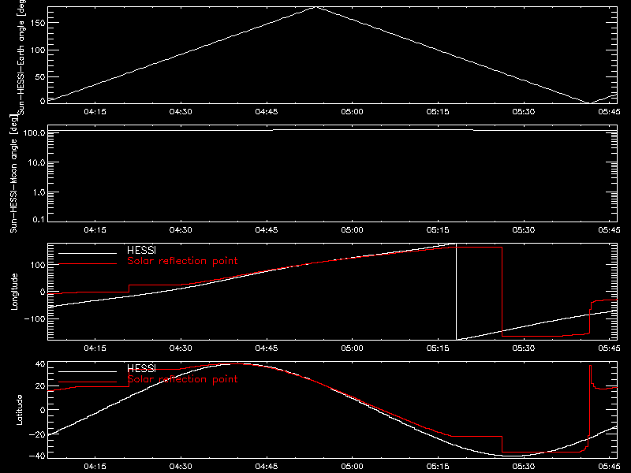
Task: Click the 100.0 tick on Moon angle axis
Action: (35, 132)
